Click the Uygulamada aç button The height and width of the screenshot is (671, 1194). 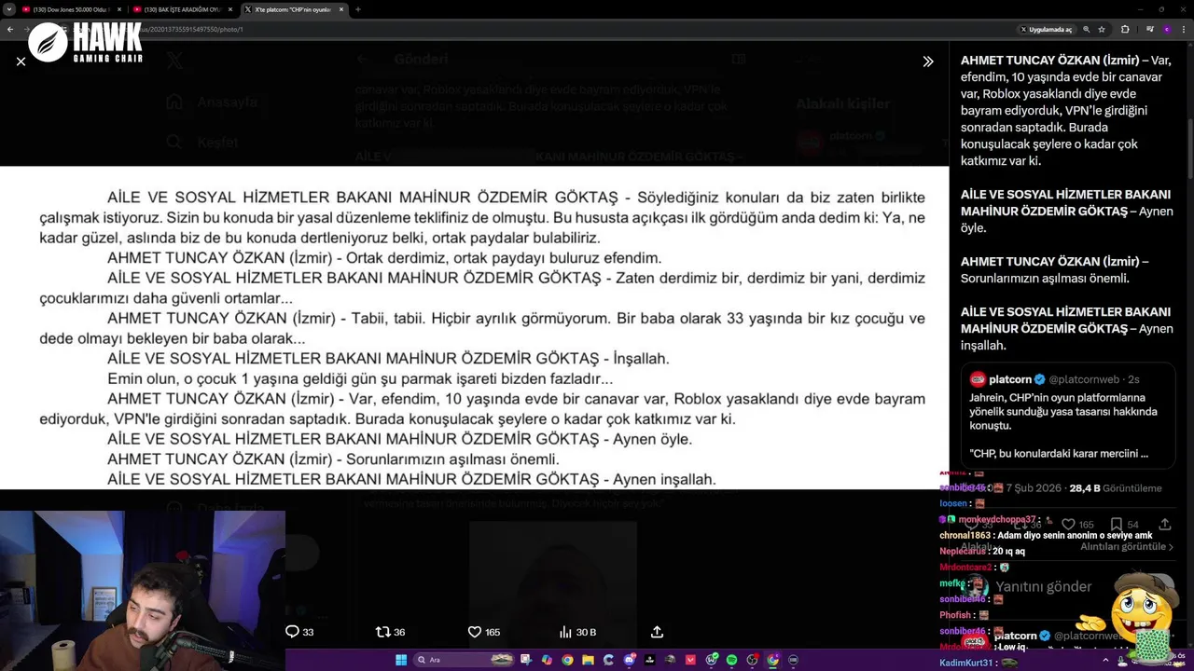click(1047, 29)
